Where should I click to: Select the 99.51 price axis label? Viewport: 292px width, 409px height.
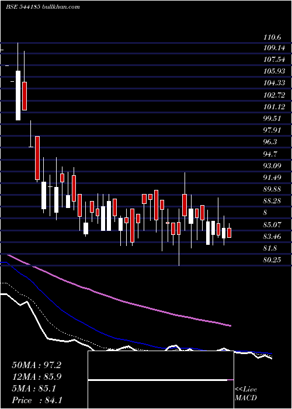tap(272, 119)
